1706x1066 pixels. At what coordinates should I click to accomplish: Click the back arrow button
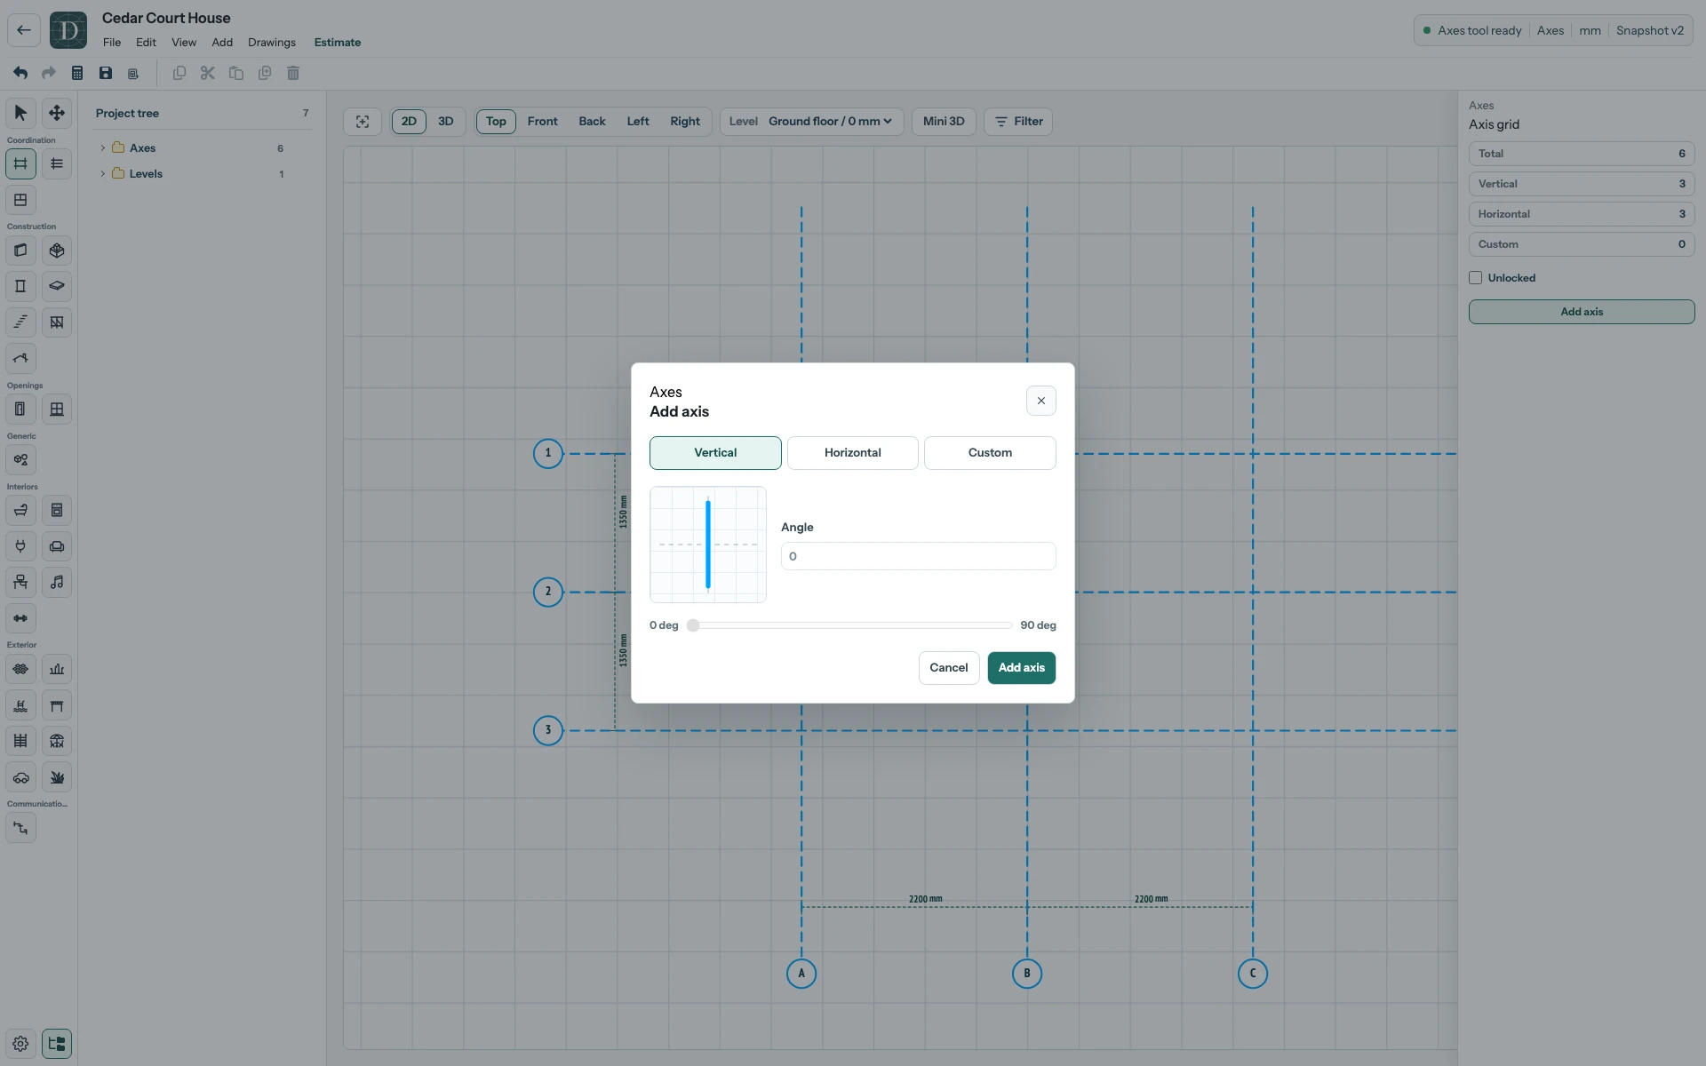click(24, 30)
